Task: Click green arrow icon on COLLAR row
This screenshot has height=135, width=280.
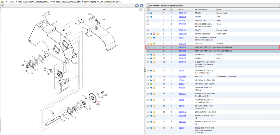Action: click(154, 44)
